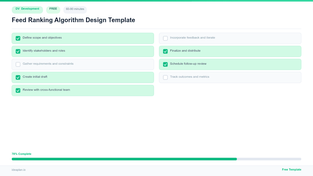Viewport: 313px width, 176px height.
Task: Uncheck the Define scope and objectives checkbox
Action: [18, 38]
